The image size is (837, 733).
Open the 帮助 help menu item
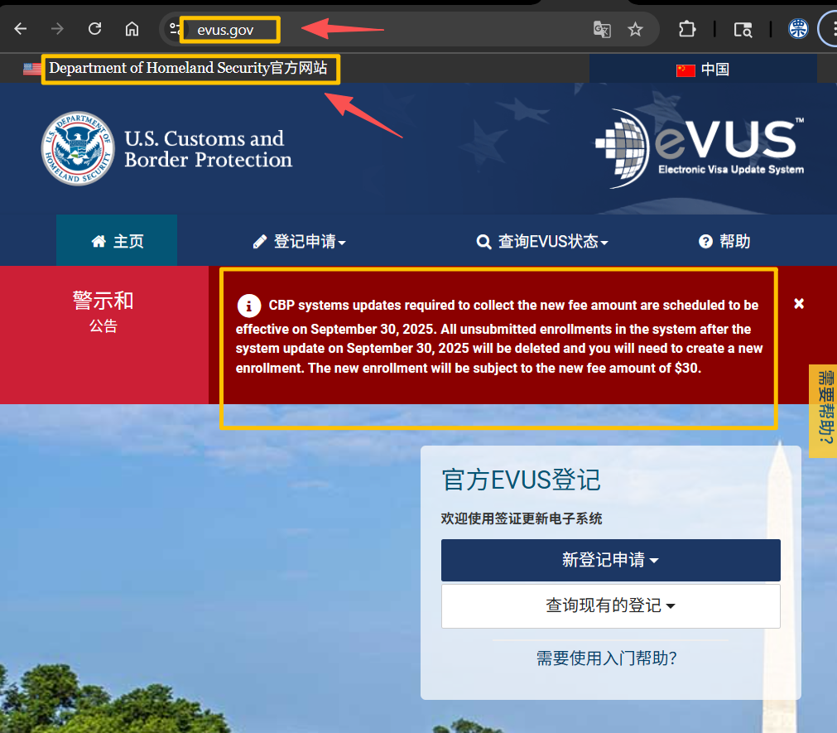(x=724, y=242)
